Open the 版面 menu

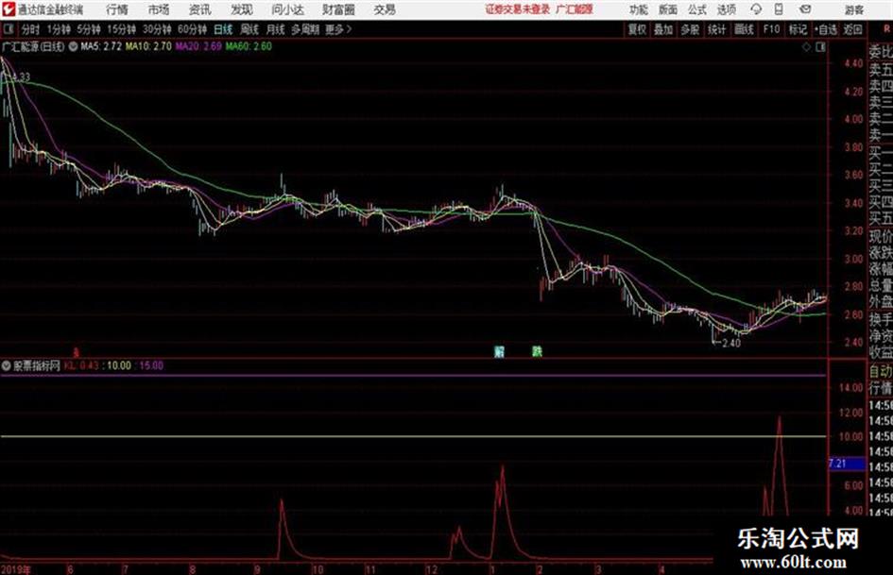point(667,9)
